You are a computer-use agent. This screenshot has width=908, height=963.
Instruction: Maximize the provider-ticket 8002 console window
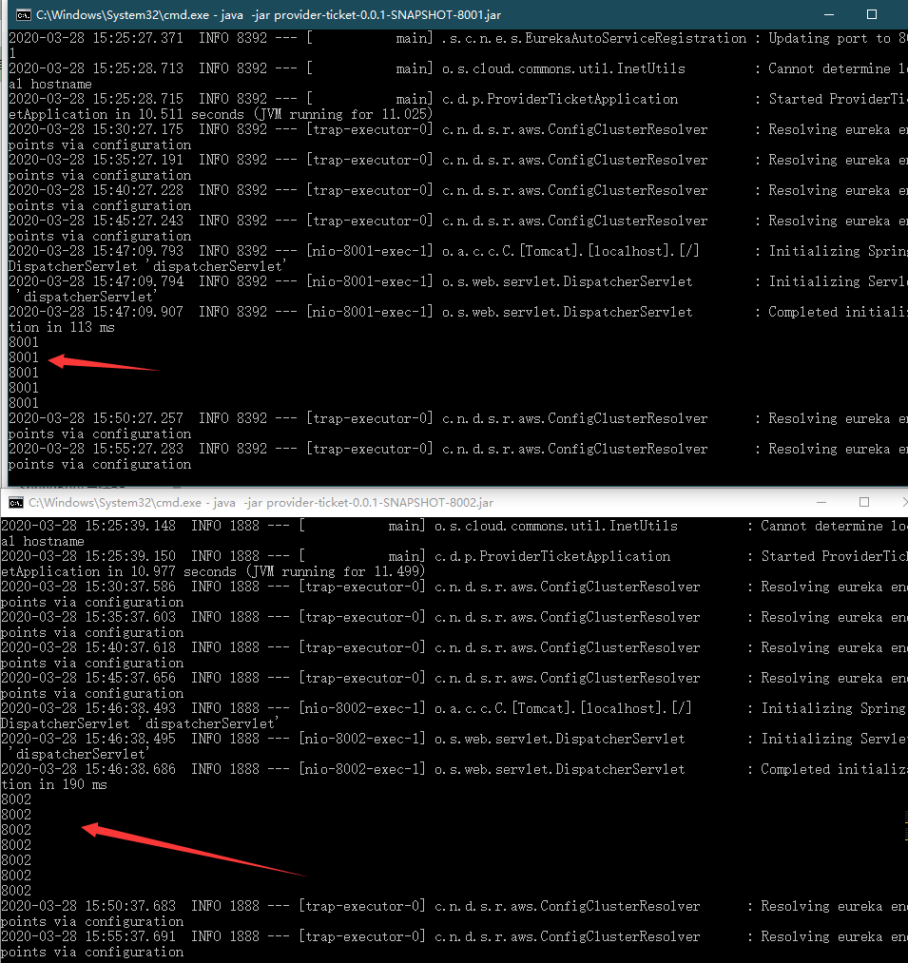[x=863, y=502]
